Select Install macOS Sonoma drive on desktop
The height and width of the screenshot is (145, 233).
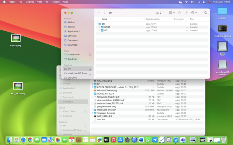click(x=222, y=68)
